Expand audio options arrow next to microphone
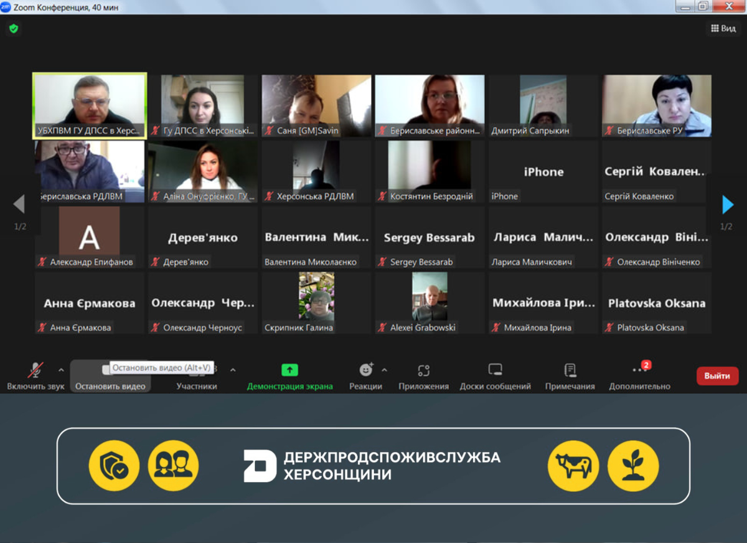The width and height of the screenshot is (747, 543). [61, 370]
